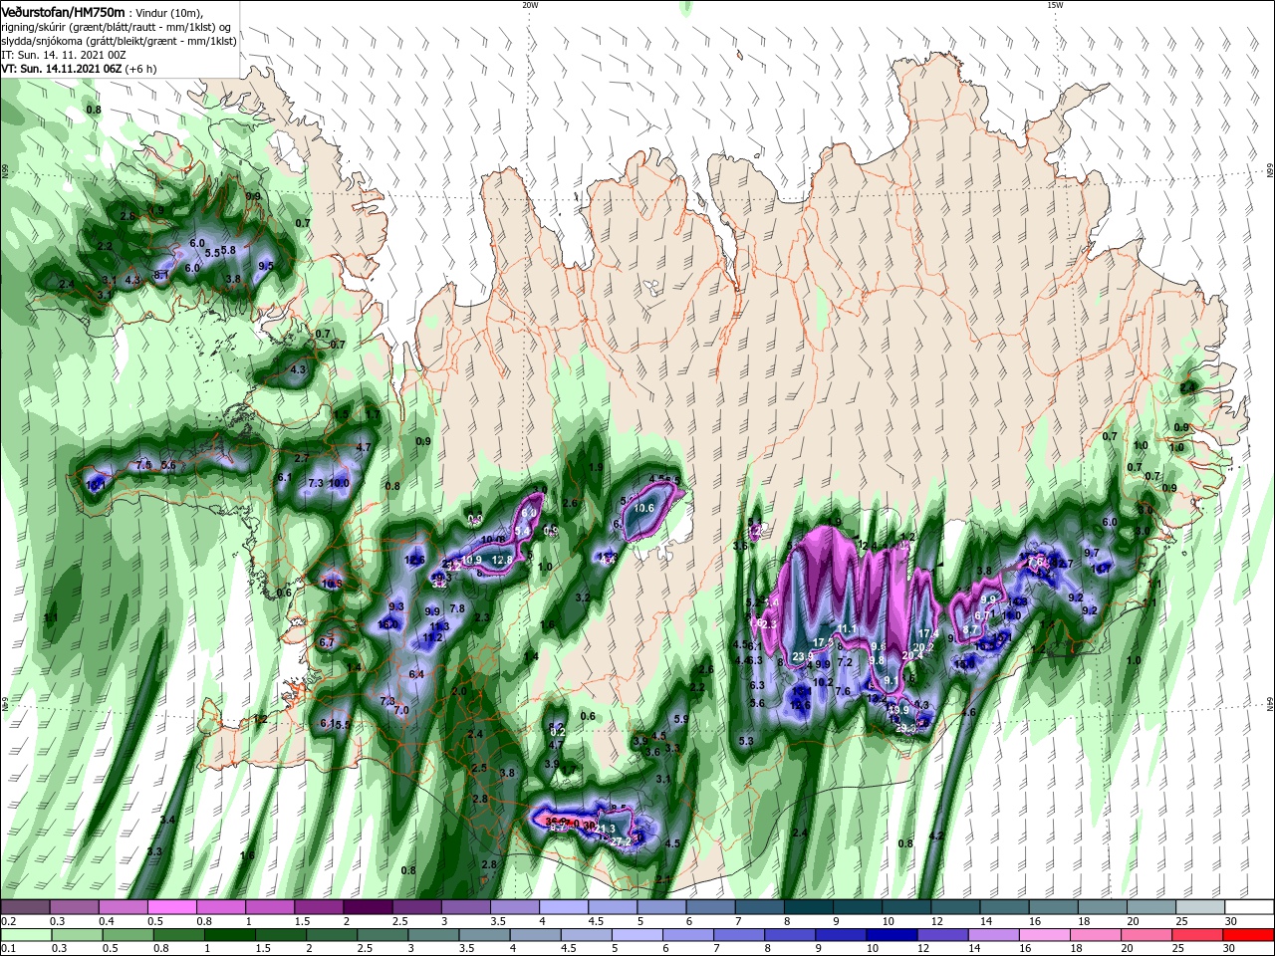1275x956 pixels.
Task: Click the violet 12 swatch, bottom row
Action: tap(943, 935)
